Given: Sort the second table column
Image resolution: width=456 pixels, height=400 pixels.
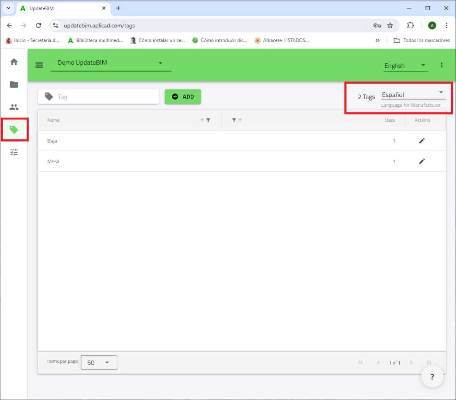Looking at the screenshot, I should (x=240, y=120).
